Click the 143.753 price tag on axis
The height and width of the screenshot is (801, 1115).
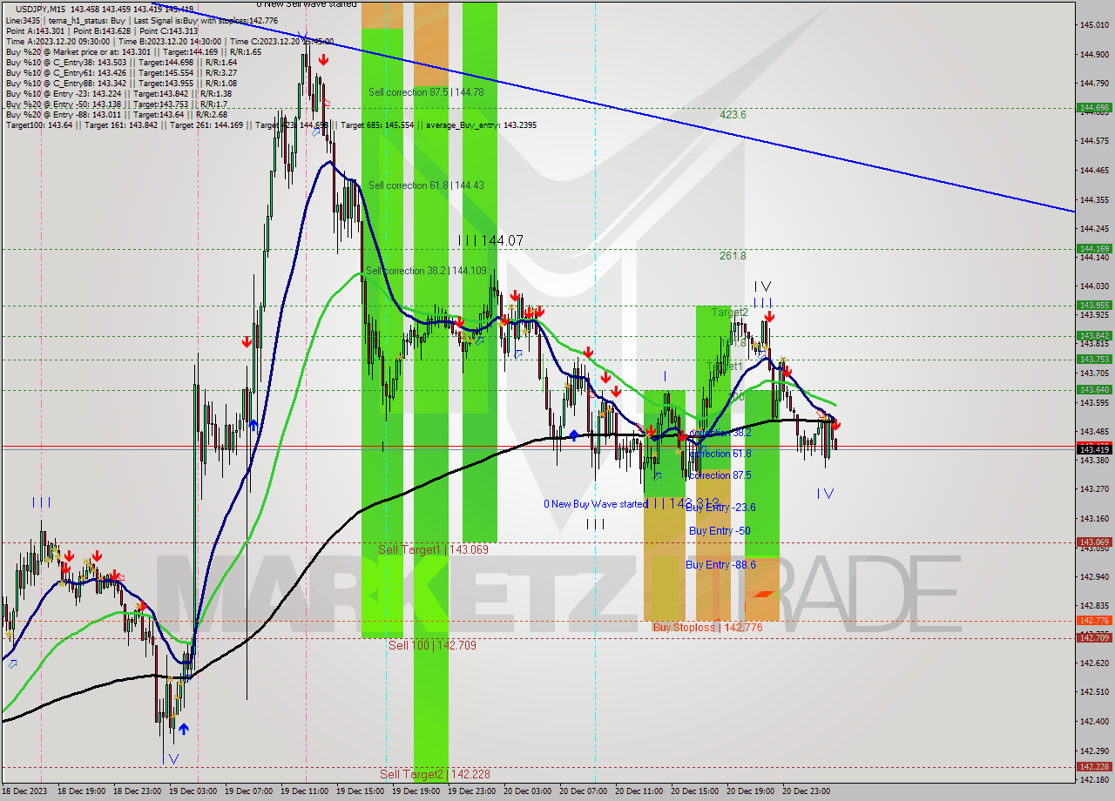pyautogui.click(x=1094, y=359)
